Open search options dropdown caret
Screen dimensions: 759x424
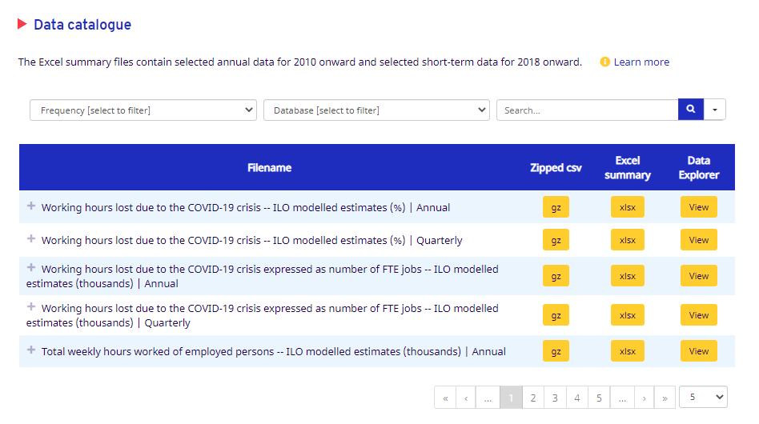click(x=714, y=110)
